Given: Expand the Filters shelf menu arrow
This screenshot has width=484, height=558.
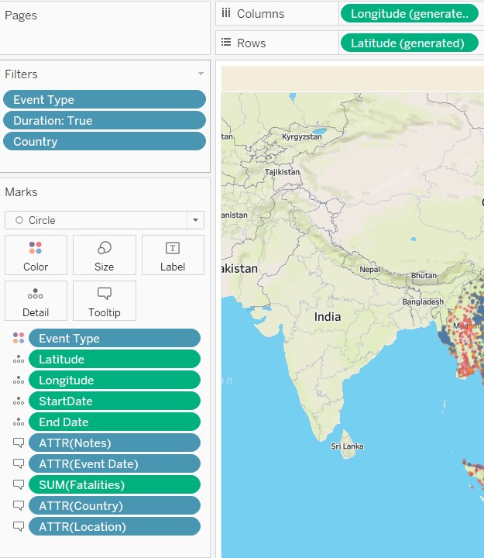Looking at the screenshot, I should (x=201, y=74).
